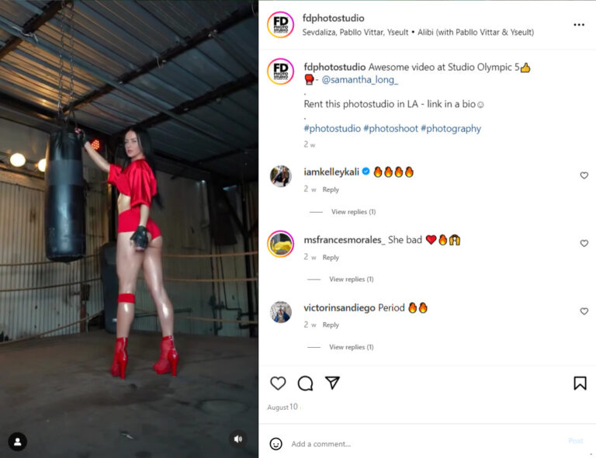Reply to victorinsandiego's comment
The width and height of the screenshot is (596, 458).
point(331,325)
